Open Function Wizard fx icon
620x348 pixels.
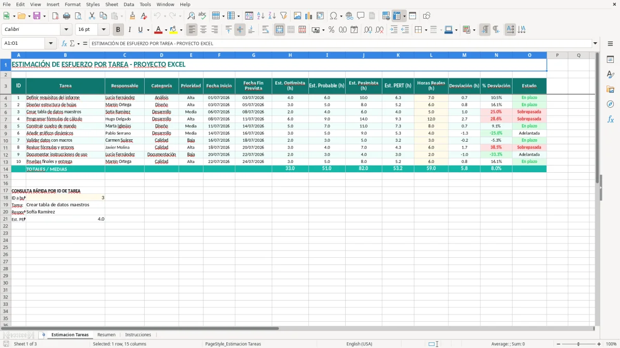point(65,43)
